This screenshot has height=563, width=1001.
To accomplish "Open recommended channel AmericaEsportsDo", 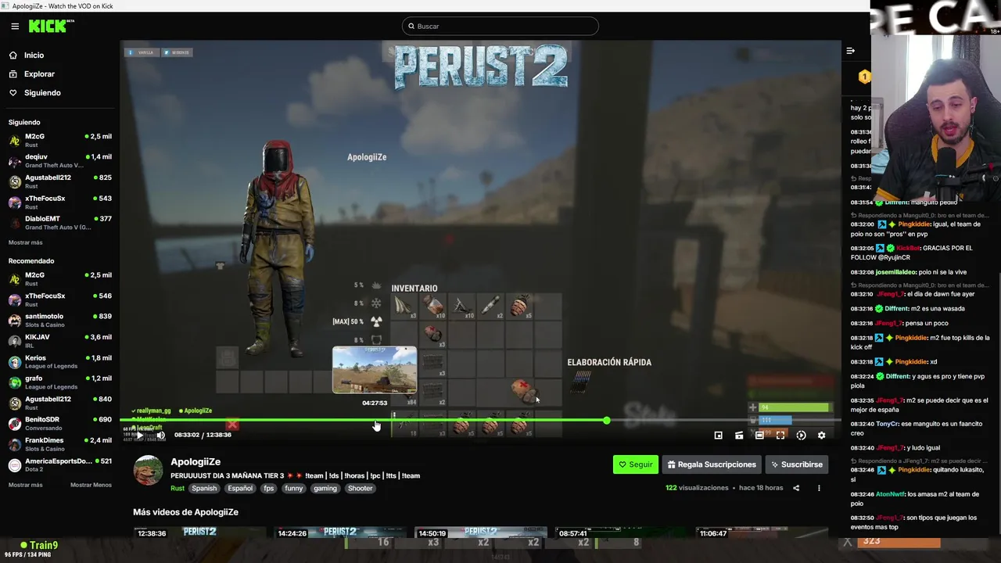I will point(59,465).
